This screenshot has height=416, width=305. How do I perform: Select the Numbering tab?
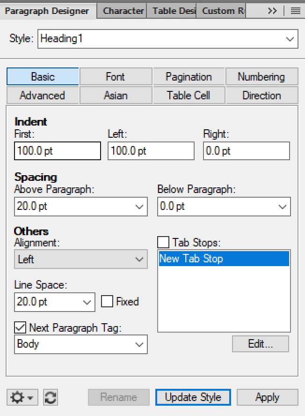(x=261, y=77)
